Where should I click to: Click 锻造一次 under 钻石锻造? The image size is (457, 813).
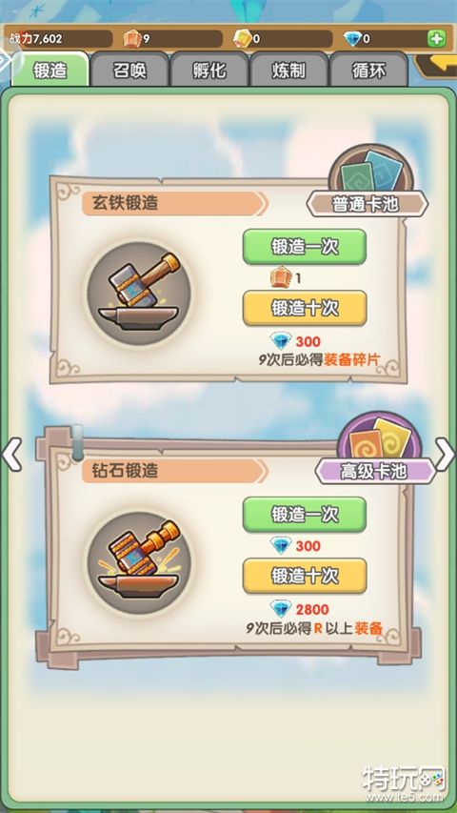(x=305, y=515)
